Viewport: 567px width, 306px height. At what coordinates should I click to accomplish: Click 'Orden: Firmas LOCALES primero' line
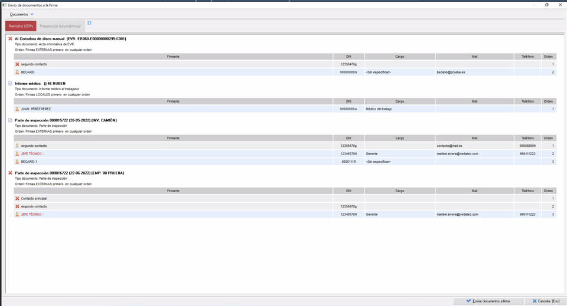pos(53,94)
